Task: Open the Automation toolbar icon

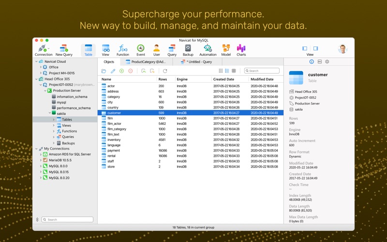Action: coord(208,50)
